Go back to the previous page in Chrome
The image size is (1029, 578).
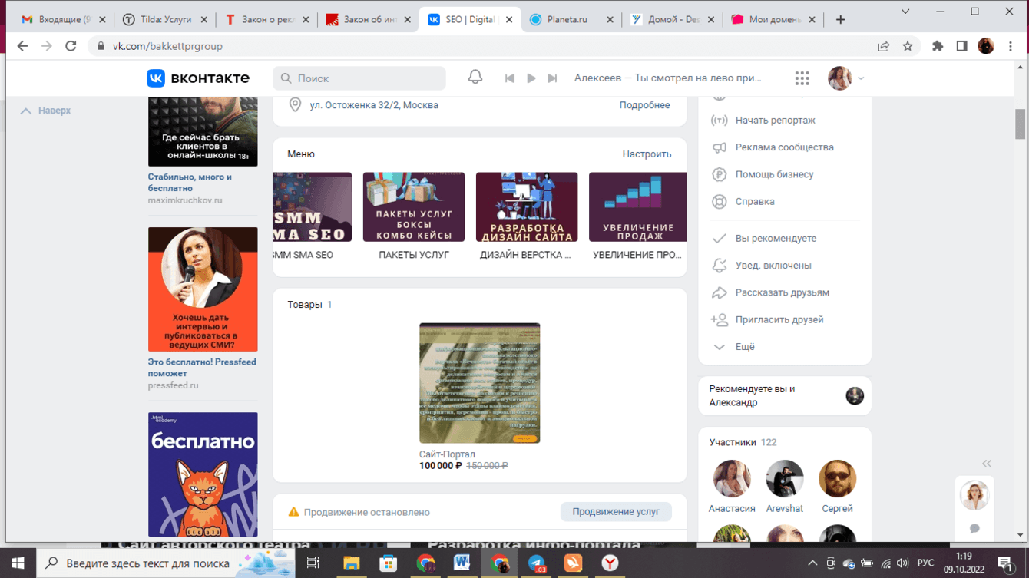[22, 46]
